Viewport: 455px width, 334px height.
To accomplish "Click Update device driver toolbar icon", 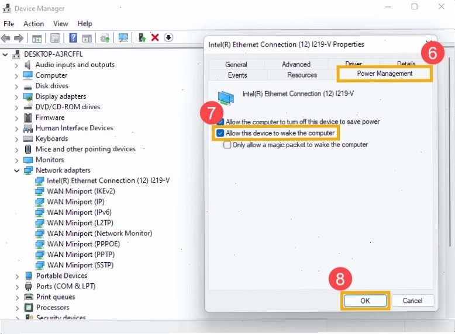I will (x=105, y=38).
